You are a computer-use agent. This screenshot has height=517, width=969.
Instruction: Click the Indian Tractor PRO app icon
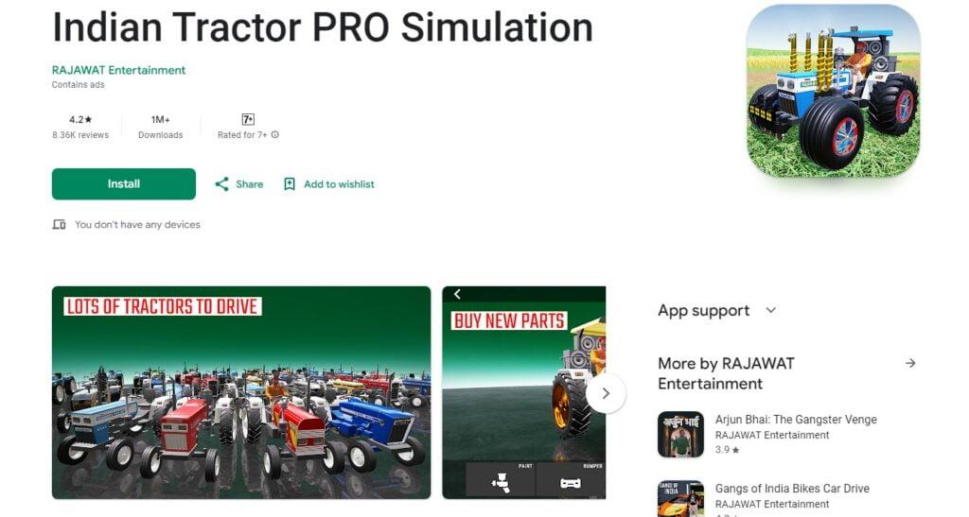pos(833,92)
